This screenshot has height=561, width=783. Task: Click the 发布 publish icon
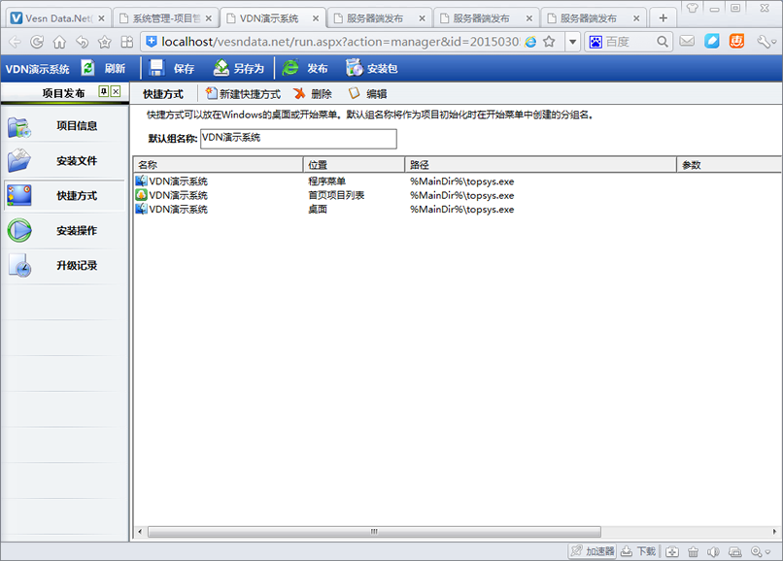[x=290, y=68]
